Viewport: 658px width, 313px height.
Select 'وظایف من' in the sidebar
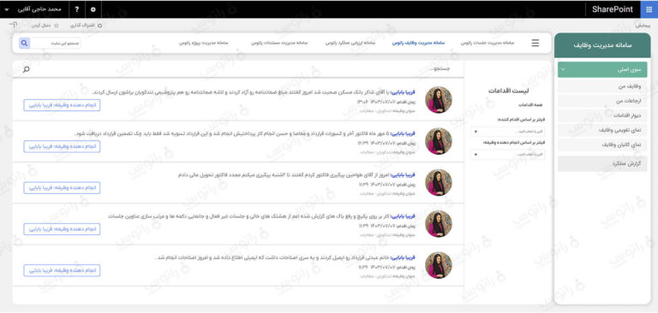pyautogui.click(x=602, y=86)
